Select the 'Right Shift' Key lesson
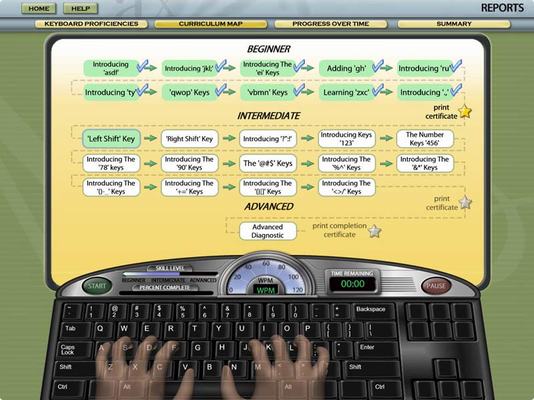The image size is (534, 400). [190, 139]
